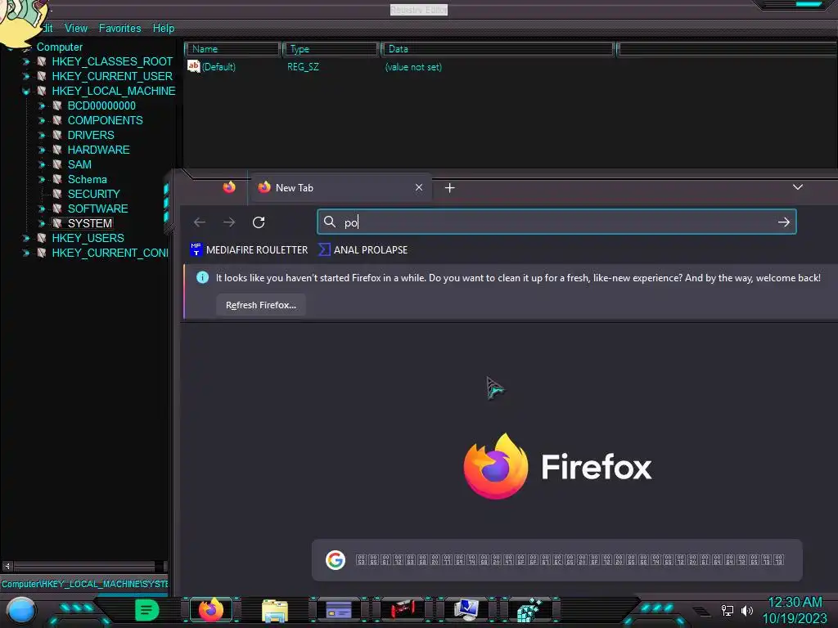Switch to the New Tab tab
Screen dimensions: 838x628
tap(340, 188)
